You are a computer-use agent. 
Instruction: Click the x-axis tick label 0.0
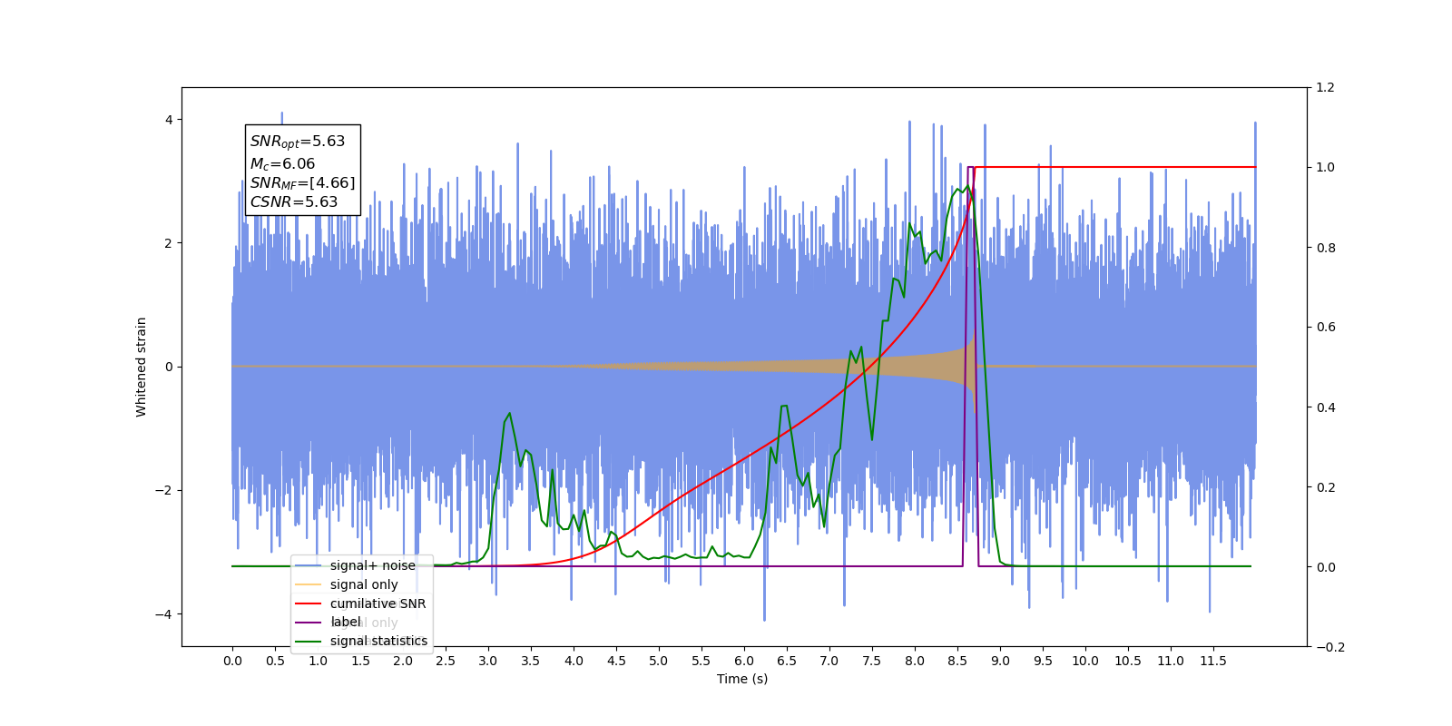click(232, 661)
